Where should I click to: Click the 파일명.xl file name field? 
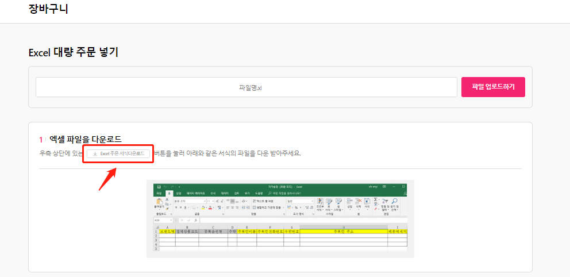(x=244, y=87)
